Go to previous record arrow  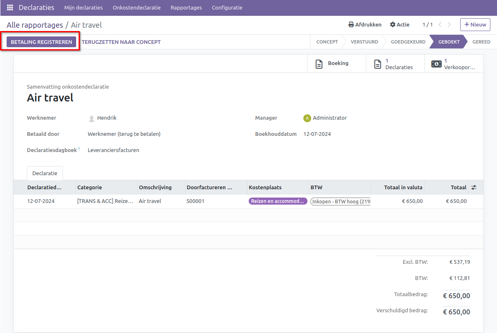440,25
